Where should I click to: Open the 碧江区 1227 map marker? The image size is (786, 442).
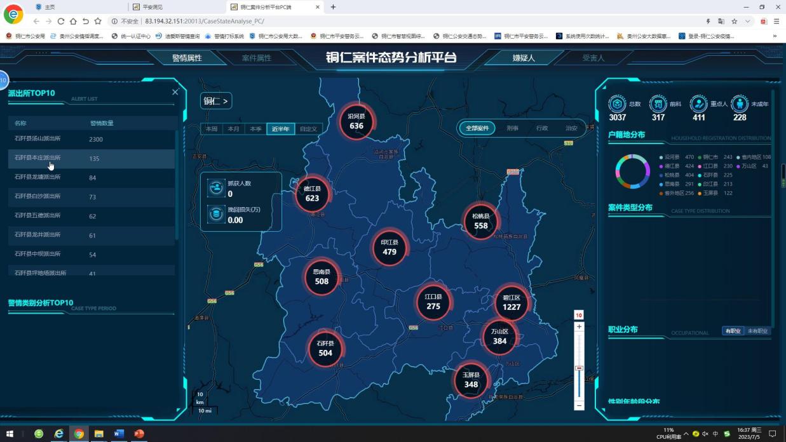[x=512, y=303]
